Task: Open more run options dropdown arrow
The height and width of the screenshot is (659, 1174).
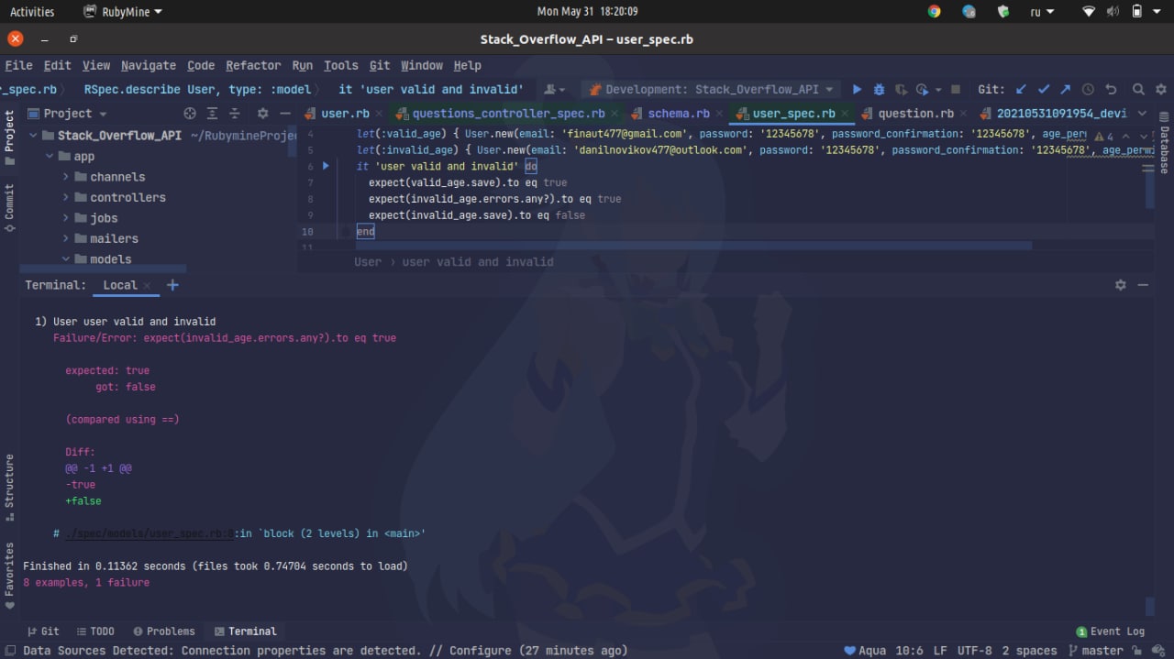Action: (x=937, y=90)
